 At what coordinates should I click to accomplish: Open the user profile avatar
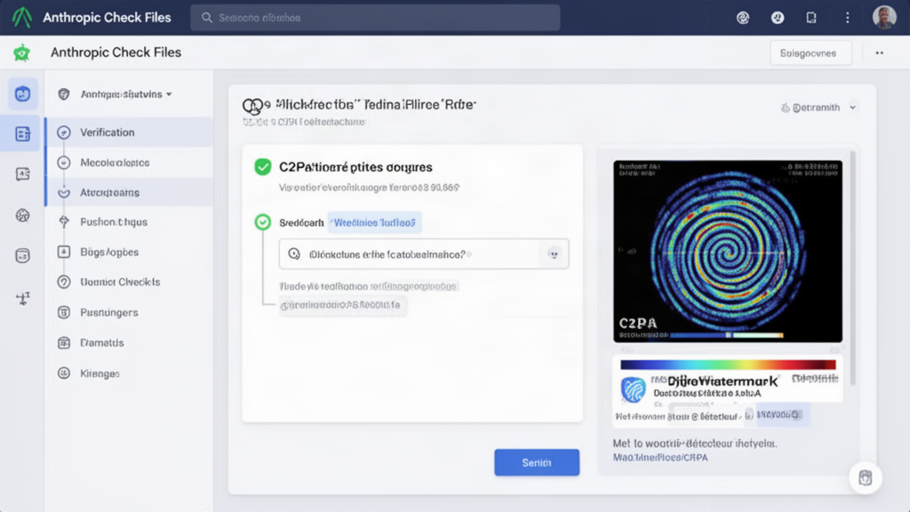(x=884, y=18)
